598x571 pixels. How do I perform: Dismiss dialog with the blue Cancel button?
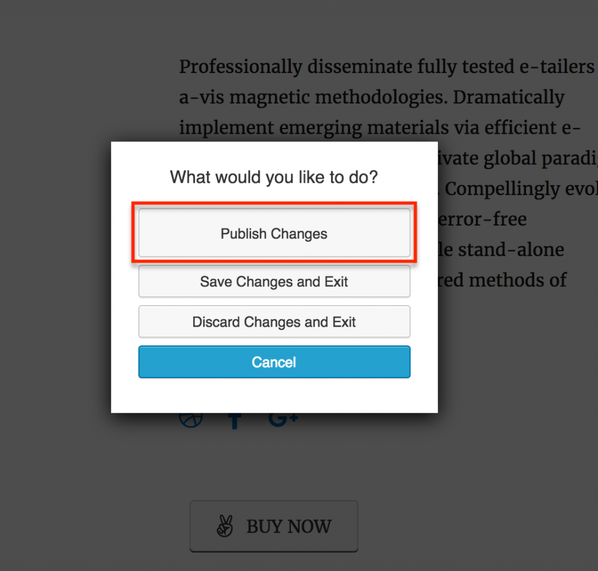click(274, 362)
